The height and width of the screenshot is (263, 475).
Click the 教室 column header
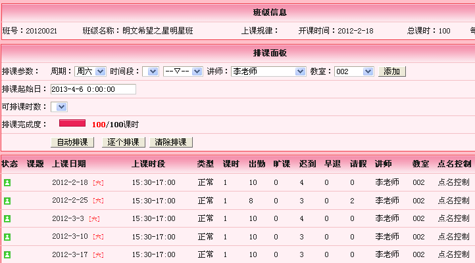point(421,164)
